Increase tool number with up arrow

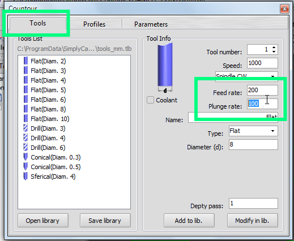point(274,47)
